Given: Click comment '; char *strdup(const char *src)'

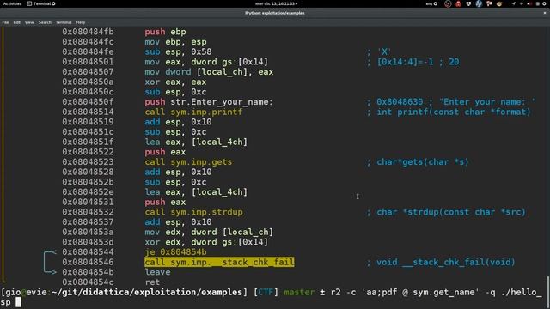Looking at the screenshot, I should click(446, 212).
